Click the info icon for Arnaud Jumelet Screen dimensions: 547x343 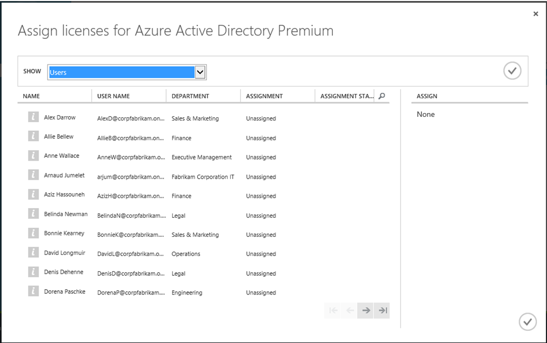pyautogui.click(x=33, y=176)
